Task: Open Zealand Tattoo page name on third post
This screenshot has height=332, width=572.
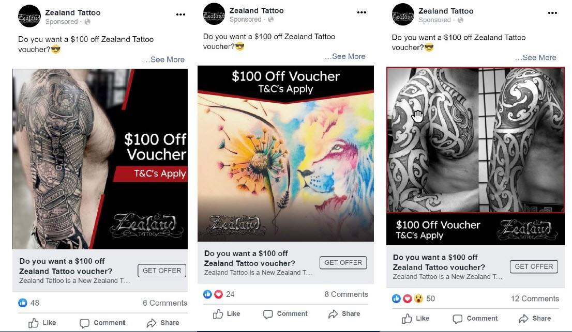Action: coord(446,11)
